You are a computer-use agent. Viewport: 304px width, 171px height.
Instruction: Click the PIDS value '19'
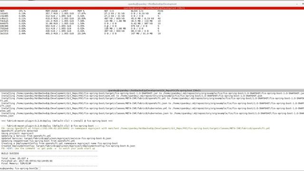(x=159, y=34)
